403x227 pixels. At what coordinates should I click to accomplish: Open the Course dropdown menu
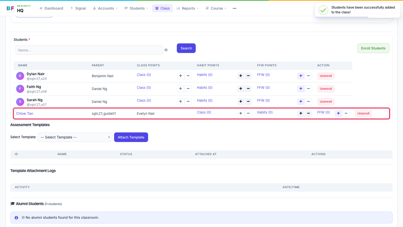216,8
